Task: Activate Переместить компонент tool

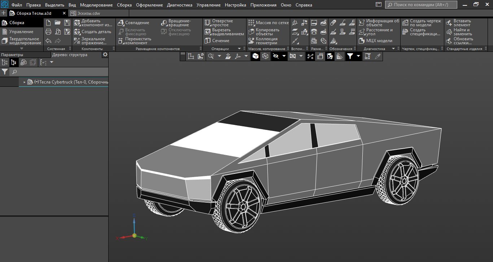Action: (x=135, y=41)
